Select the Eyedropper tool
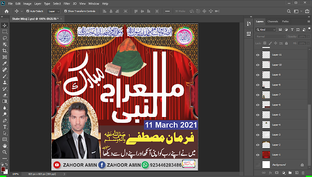The image size is (312, 177). [x=4, y=63]
